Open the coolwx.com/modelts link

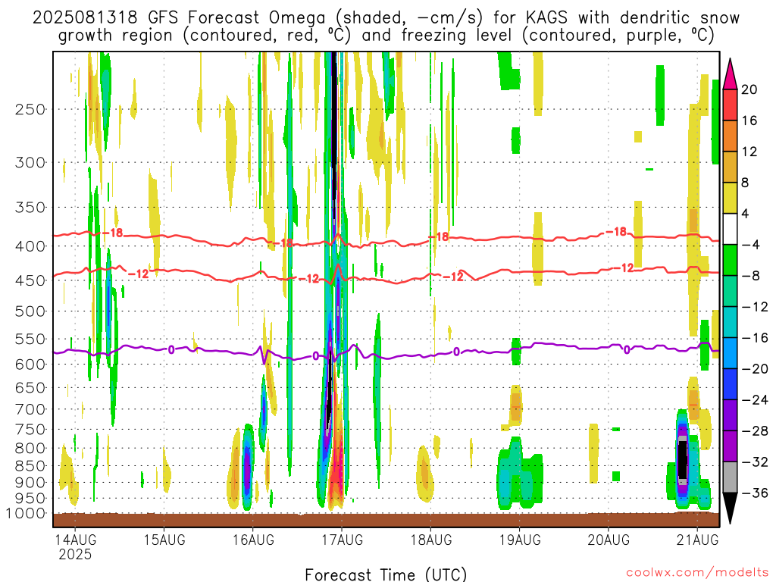(x=697, y=573)
